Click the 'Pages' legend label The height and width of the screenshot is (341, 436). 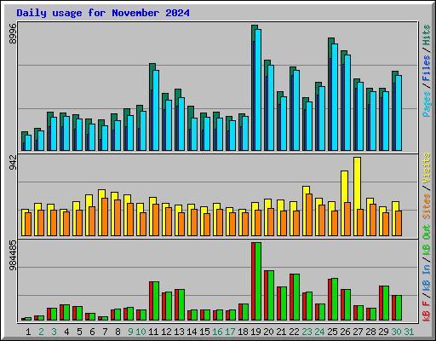point(427,104)
